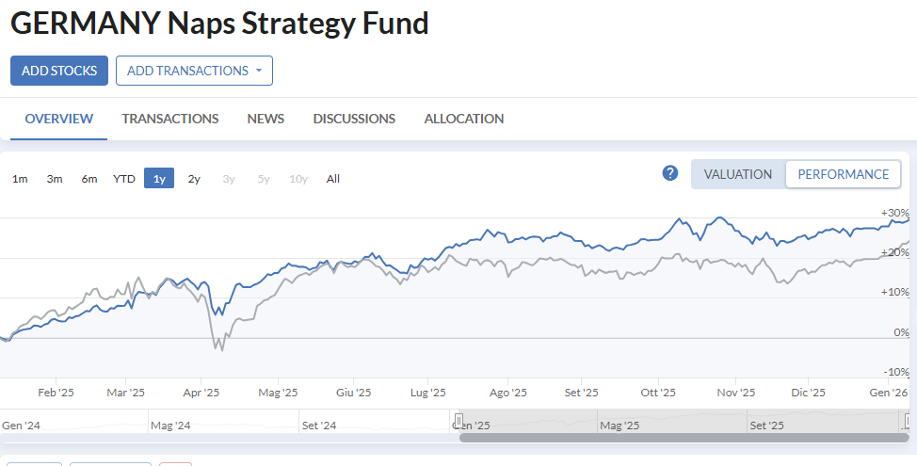This screenshot has width=917, height=466.
Task: Click the ADD STOCKS button
Action: pos(59,71)
